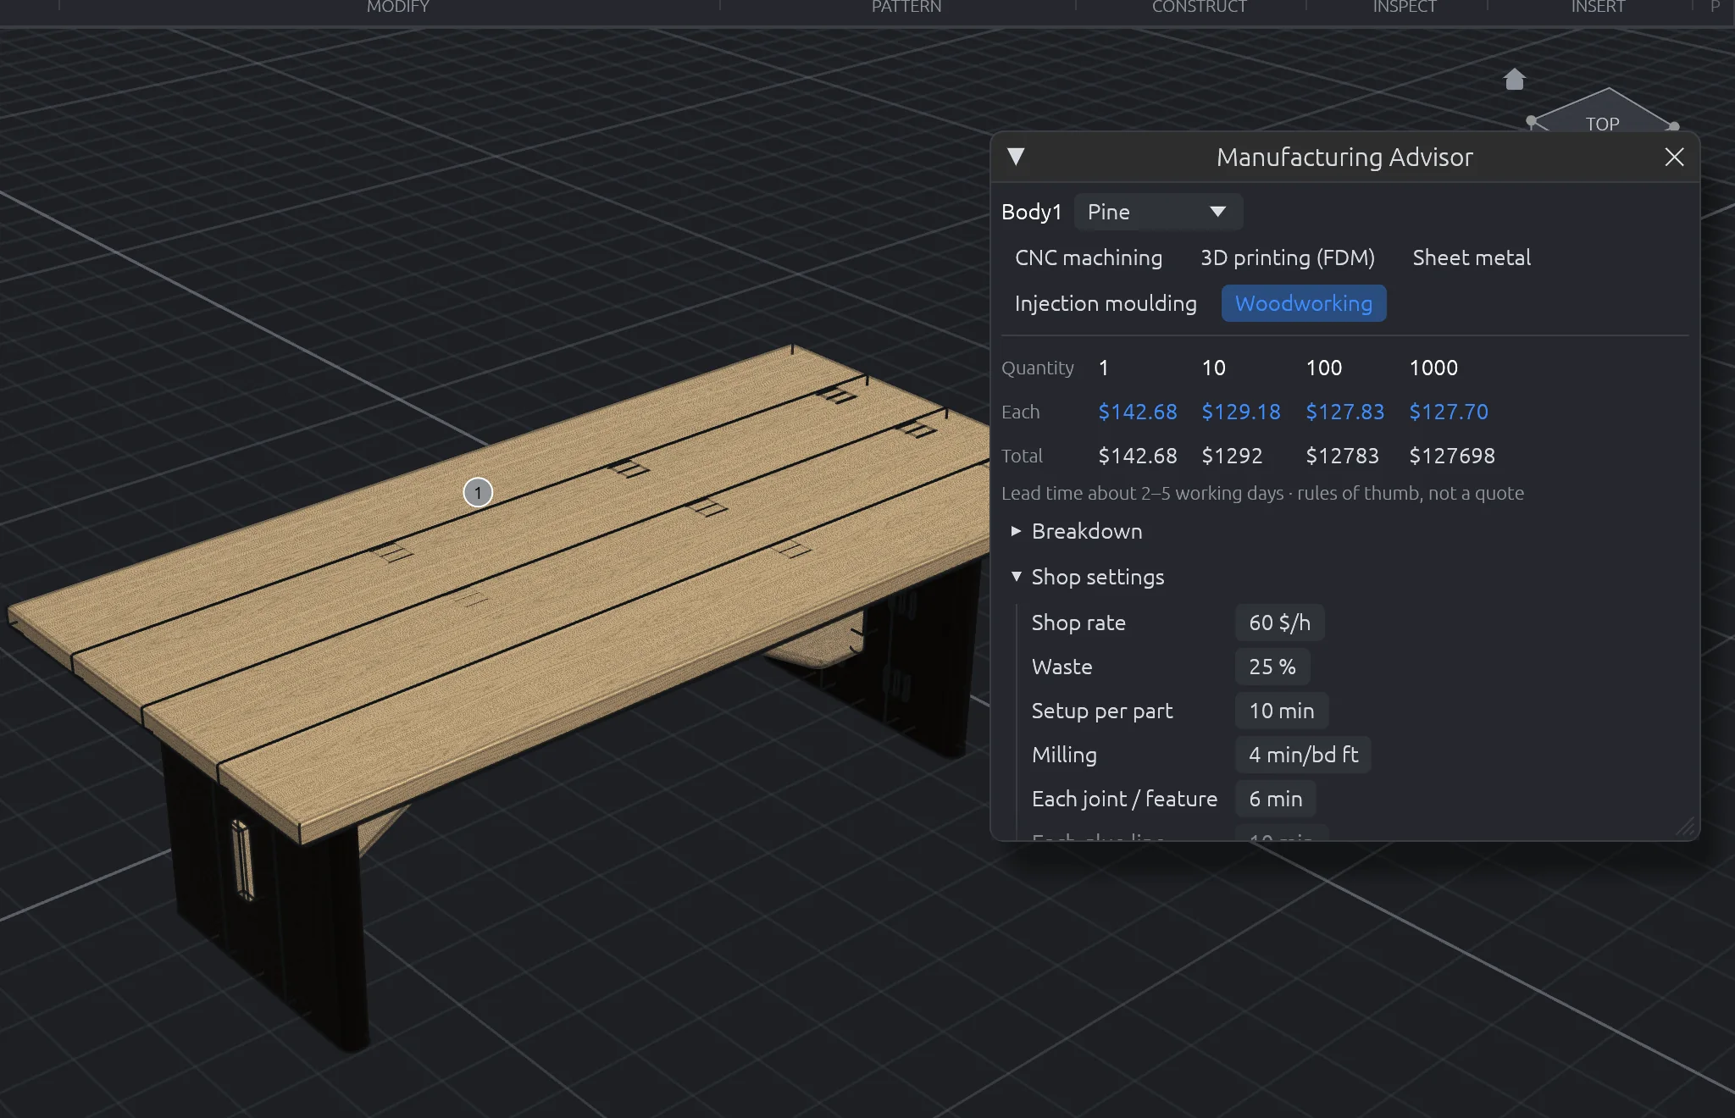This screenshot has width=1735, height=1118.
Task: Edit the Each joint / feature 6 min field
Action: pyautogui.click(x=1276, y=799)
